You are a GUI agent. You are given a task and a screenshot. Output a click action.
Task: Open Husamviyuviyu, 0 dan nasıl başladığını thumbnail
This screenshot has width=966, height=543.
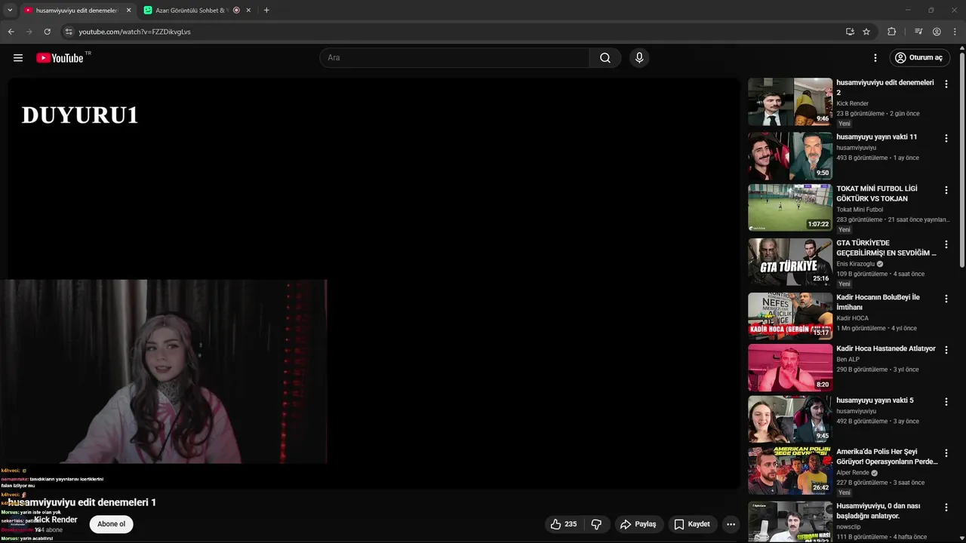tap(790, 522)
